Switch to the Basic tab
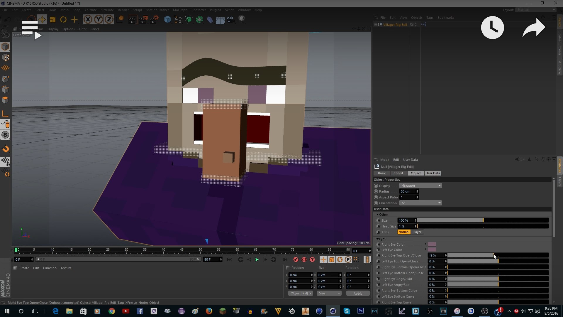Image resolution: width=563 pixels, height=317 pixels. [x=382, y=173]
